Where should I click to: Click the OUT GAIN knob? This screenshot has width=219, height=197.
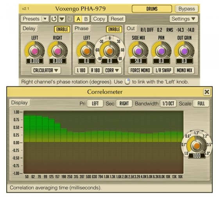tap(184, 51)
